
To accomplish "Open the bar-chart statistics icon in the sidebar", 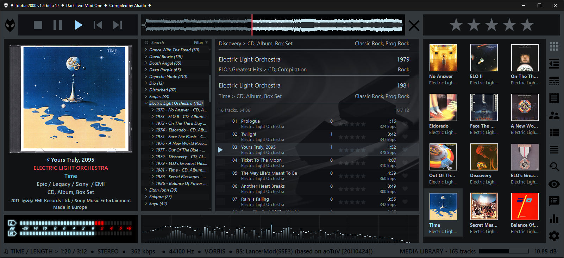I will (554, 218).
